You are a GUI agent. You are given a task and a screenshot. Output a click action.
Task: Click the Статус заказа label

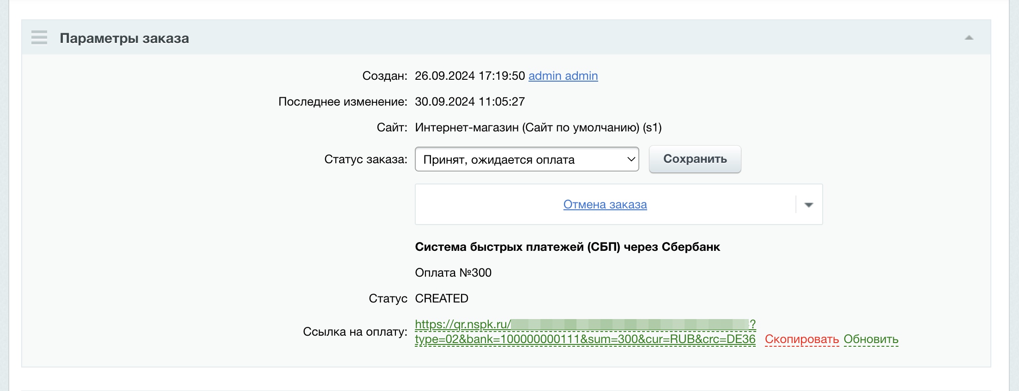(x=365, y=160)
